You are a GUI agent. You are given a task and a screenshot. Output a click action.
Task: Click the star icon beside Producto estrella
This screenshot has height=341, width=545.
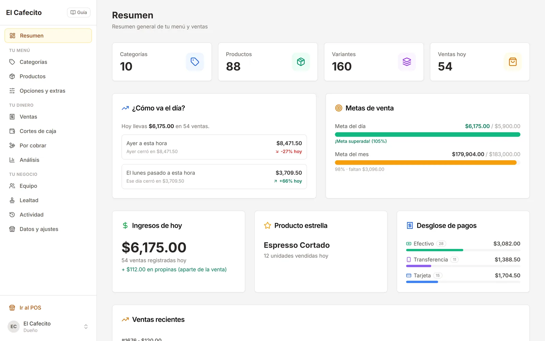coord(267,225)
